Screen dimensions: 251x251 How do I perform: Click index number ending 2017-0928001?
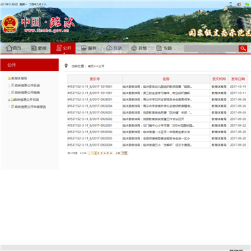90,100
